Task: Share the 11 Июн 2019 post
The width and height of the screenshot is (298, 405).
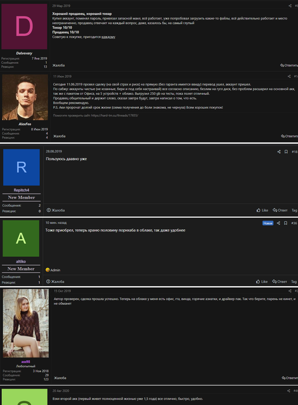Action: (289, 76)
